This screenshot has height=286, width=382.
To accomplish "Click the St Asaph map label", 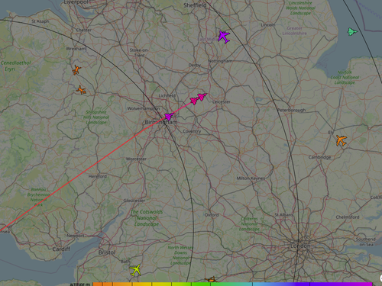I will coord(40,21).
